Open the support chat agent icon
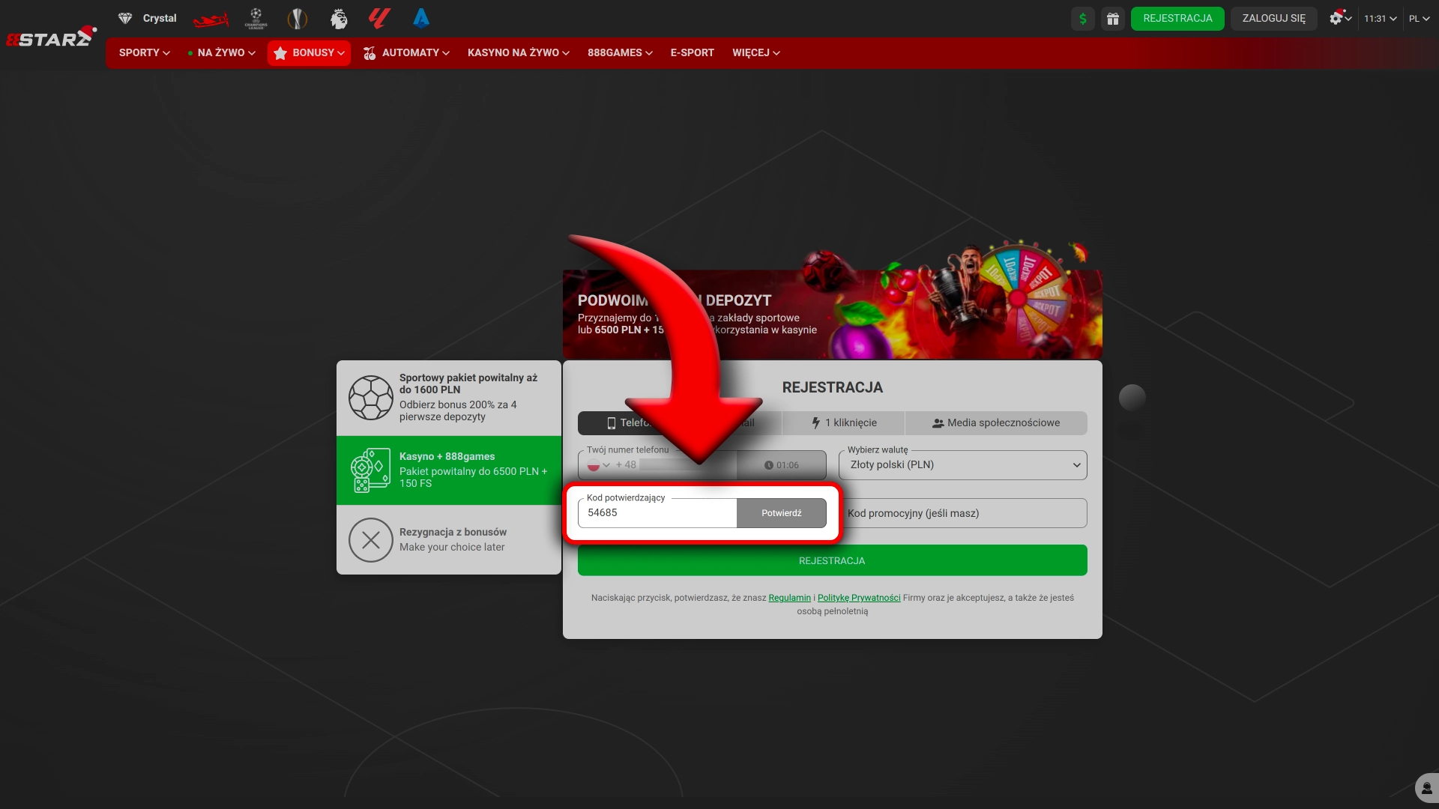This screenshot has height=809, width=1439. pos(1426,788)
